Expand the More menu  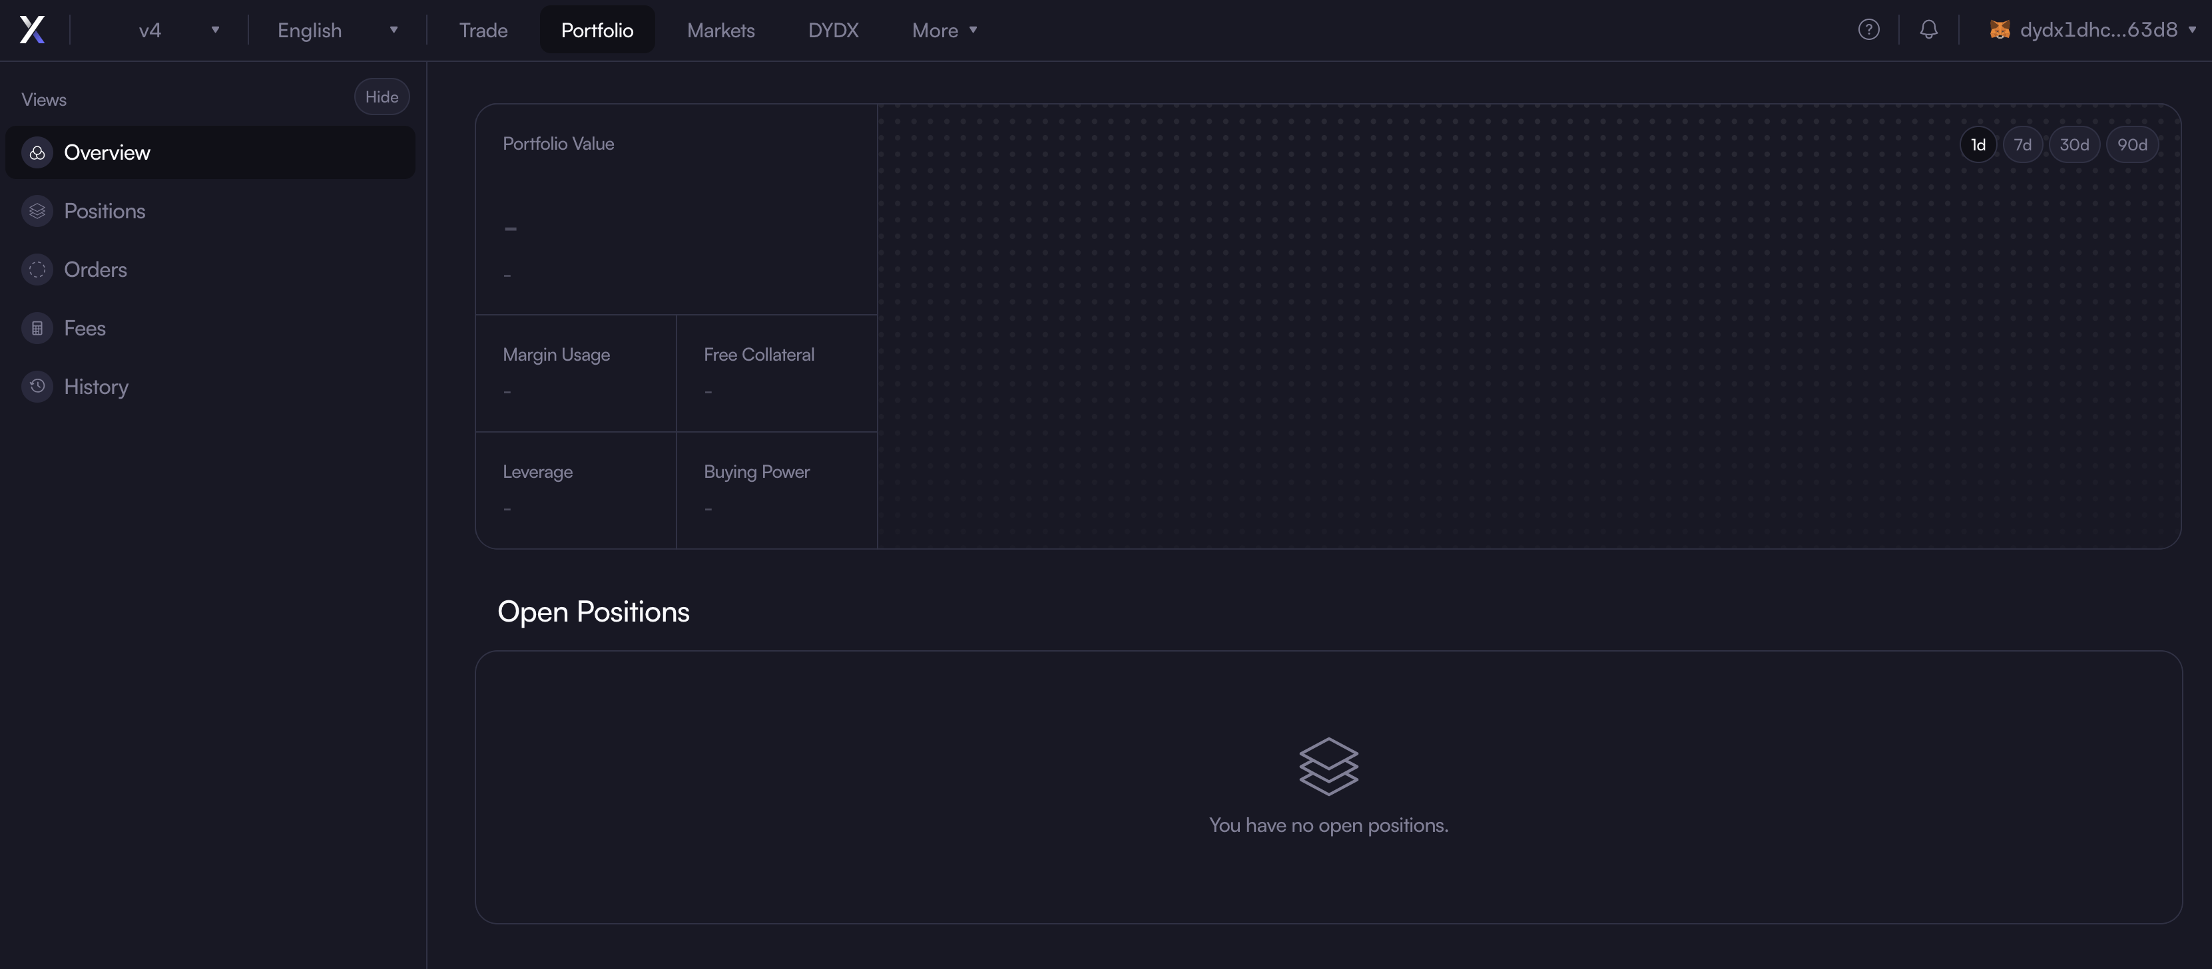(x=944, y=30)
